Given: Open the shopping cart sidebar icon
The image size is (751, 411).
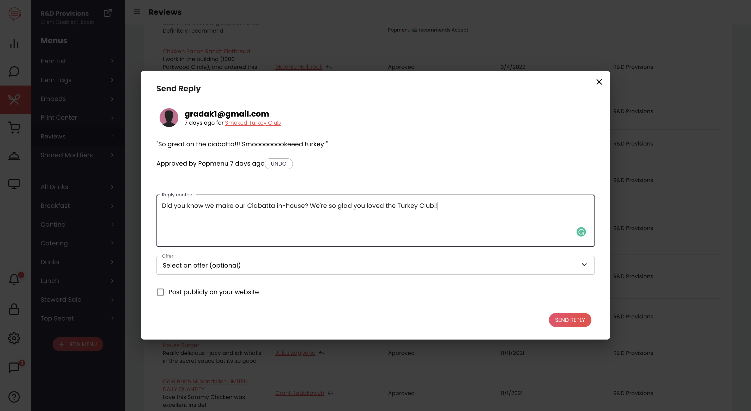Looking at the screenshot, I should tap(14, 127).
